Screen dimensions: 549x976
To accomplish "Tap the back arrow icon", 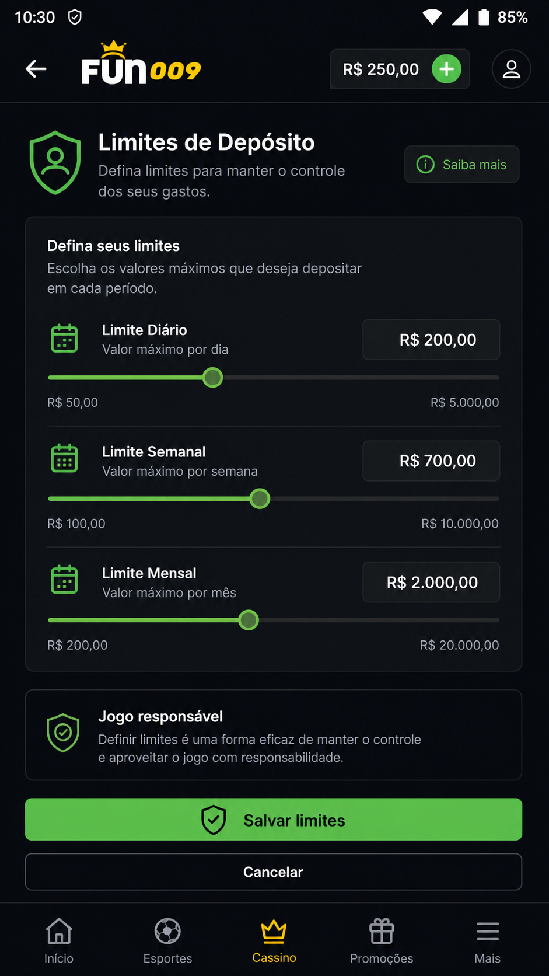I will (36, 69).
